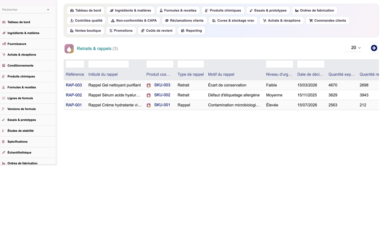Open the Rechercher dropdown in sidebar
The height and width of the screenshot is (242, 387).
coord(26,10)
